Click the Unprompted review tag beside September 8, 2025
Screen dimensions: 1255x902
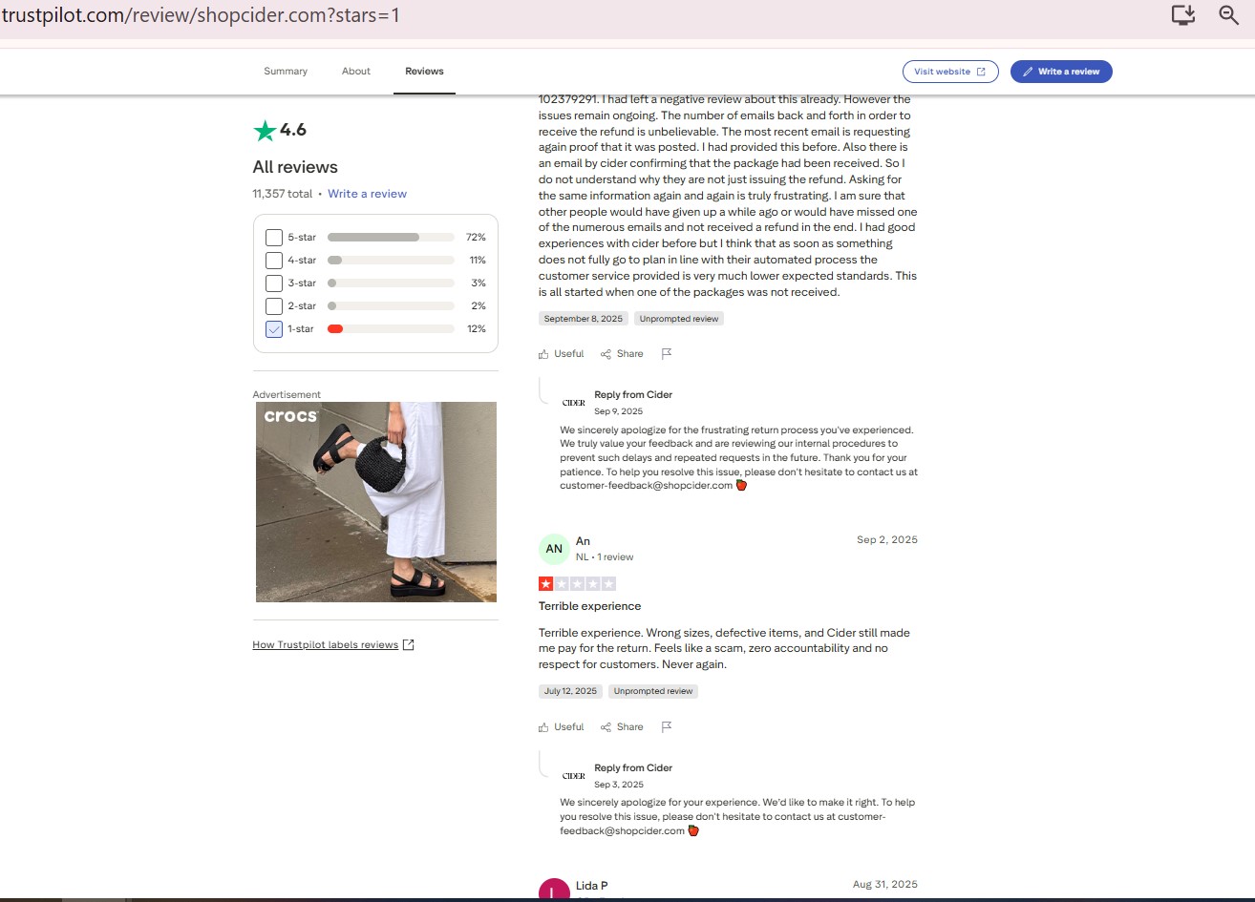tap(679, 319)
